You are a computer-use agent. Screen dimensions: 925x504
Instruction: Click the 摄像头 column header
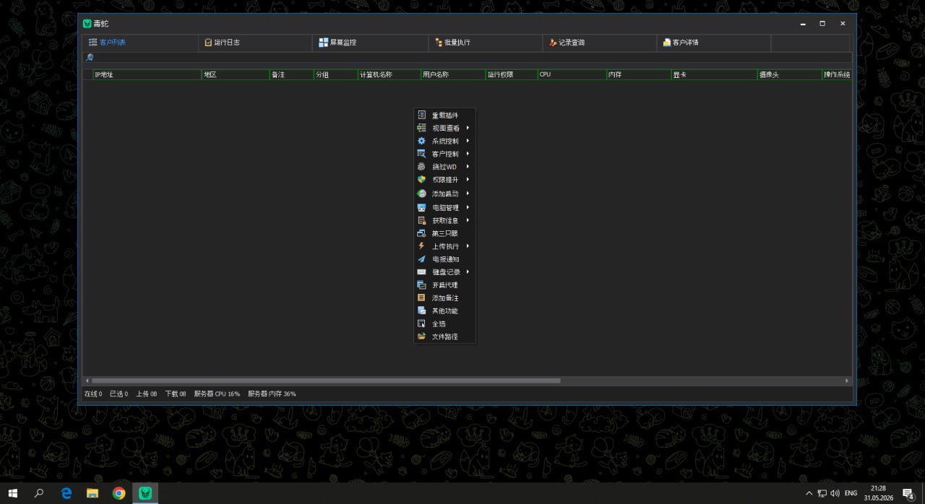(789, 74)
